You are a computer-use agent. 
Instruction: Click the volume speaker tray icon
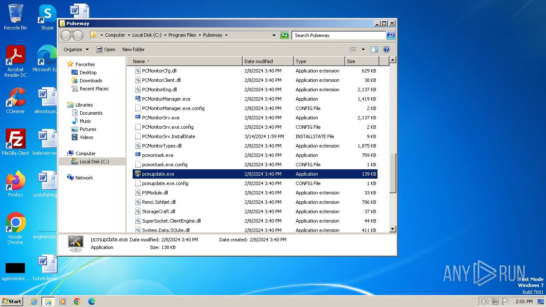[x=485, y=301]
